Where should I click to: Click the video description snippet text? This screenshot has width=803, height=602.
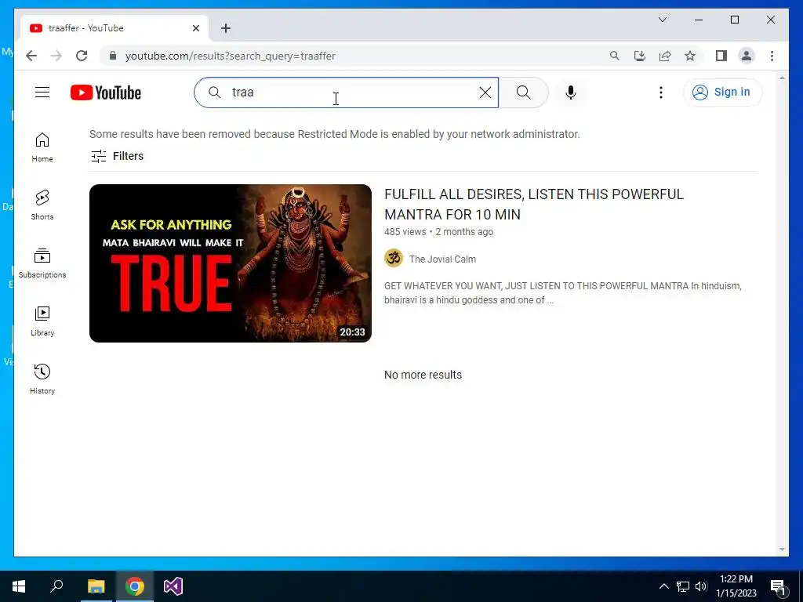coord(563,293)
